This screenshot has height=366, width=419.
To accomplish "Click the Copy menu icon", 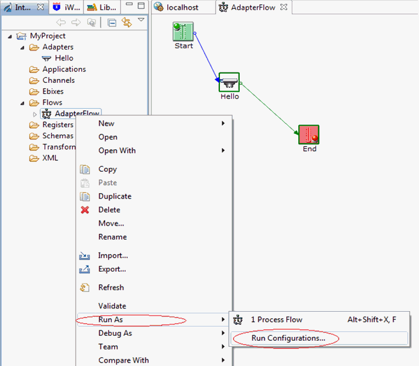I will [x=84, y=169].
